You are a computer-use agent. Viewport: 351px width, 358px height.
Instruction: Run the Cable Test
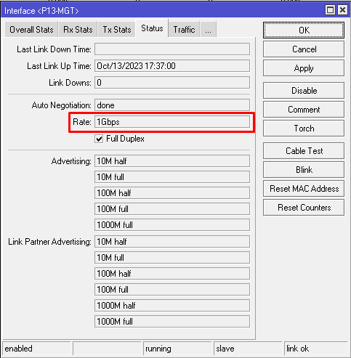(x=304, y=151)
